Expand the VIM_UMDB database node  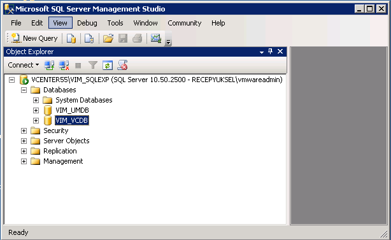[36, 110]
